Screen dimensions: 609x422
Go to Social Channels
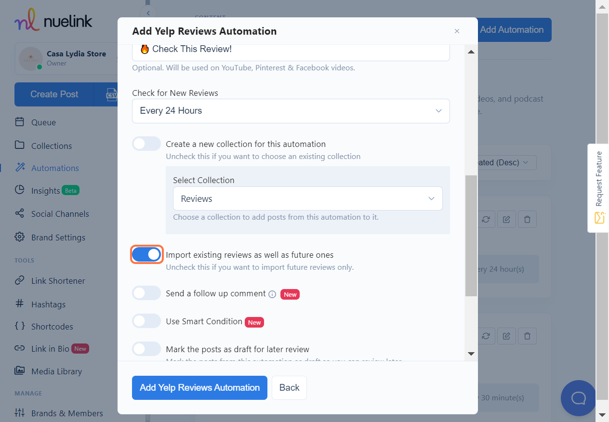tap(60, 214)
